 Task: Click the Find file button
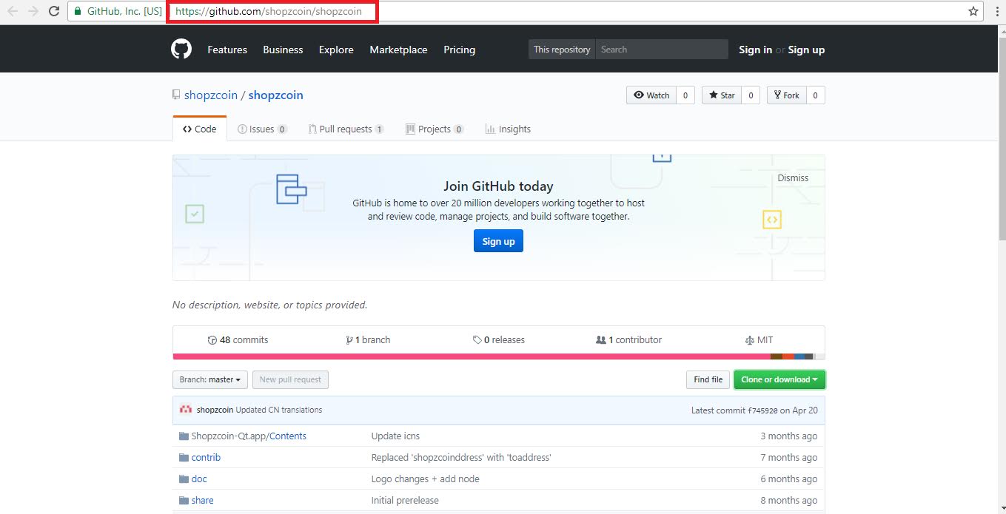[x=708, y=379]
